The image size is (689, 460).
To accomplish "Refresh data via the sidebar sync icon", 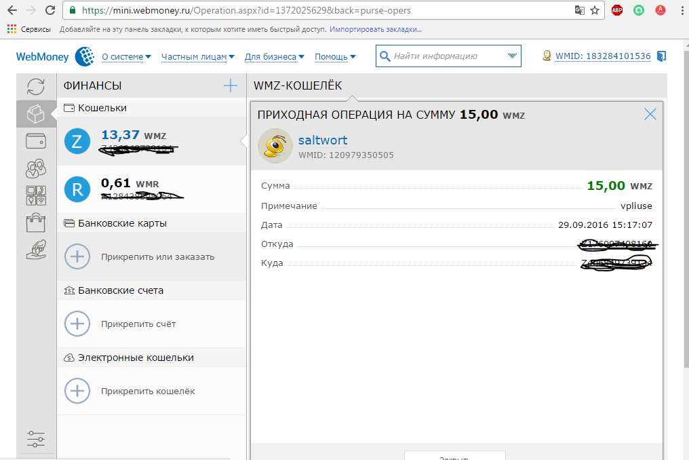I will pos(35,87).
